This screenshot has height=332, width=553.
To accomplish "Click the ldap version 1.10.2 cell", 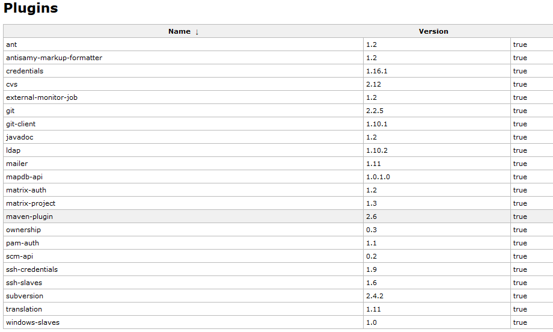I will 376,150.
